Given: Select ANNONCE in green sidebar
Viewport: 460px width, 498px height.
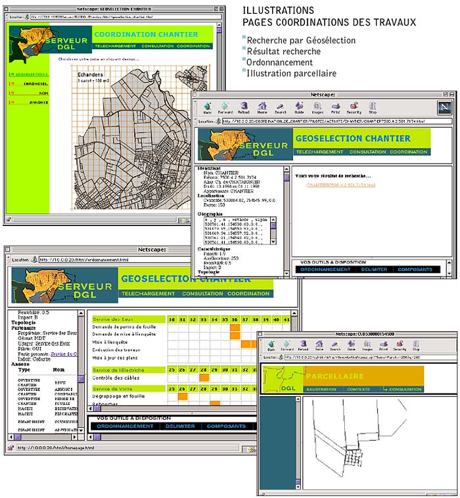Looking at the screenshot, I should [29, 102].
